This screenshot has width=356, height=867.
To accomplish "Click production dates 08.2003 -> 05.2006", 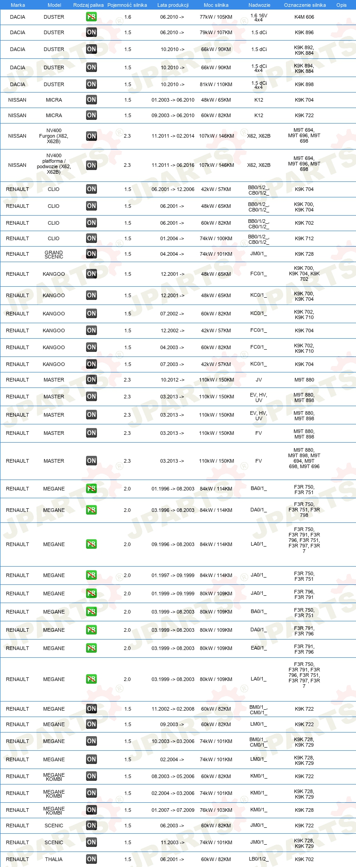I will pos(173,776).
